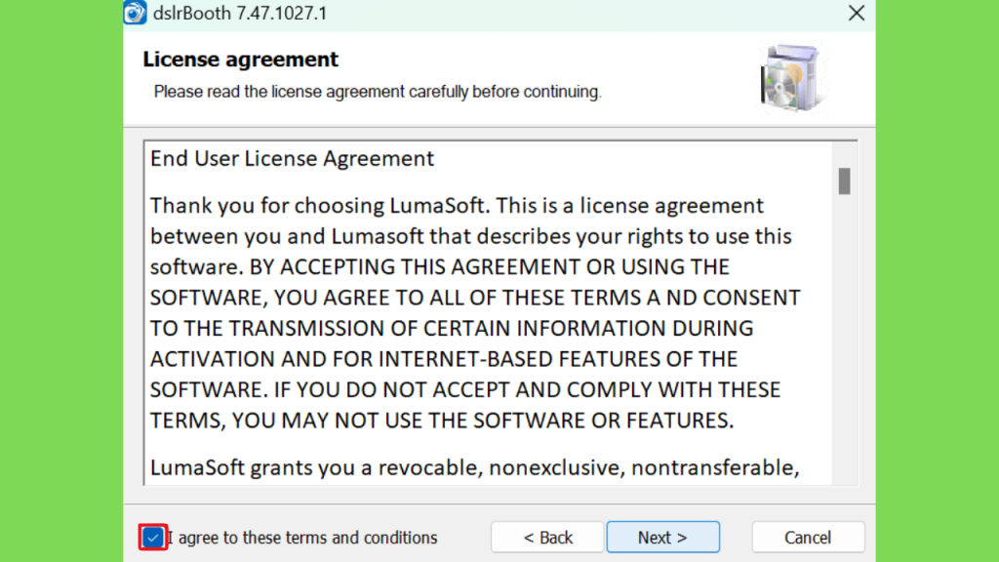
Task: Click the scrollbar track below the thumb
Action: pos(844,338)
